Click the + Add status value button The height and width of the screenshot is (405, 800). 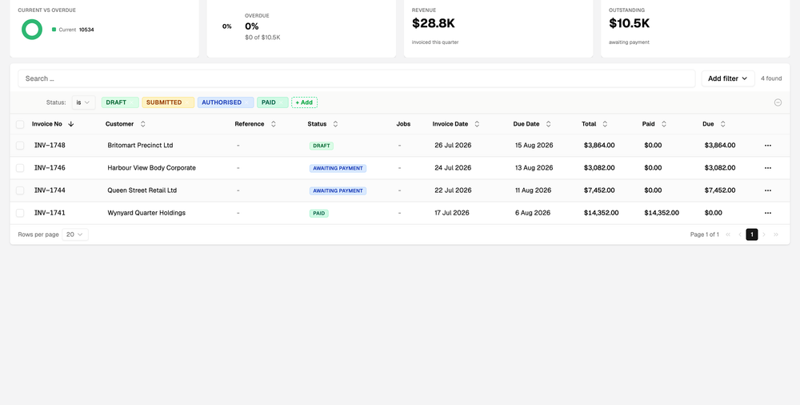[x=304, y=102]
